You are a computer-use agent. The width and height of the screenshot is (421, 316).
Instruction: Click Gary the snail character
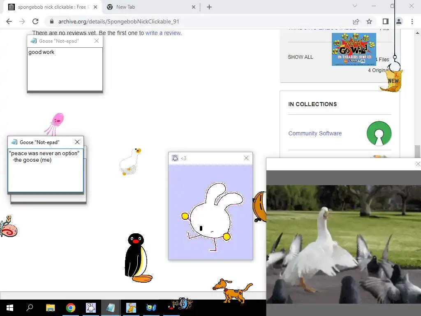(9, 227)
